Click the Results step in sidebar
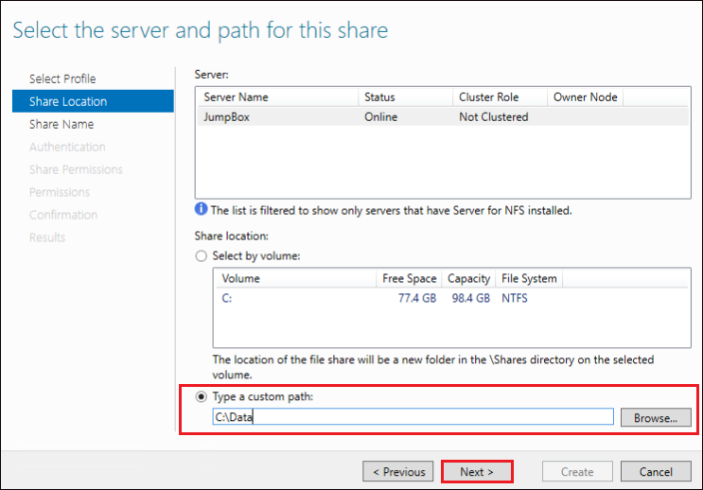The image size is (703, 490). pyautogui.click(x=47, y=237)
